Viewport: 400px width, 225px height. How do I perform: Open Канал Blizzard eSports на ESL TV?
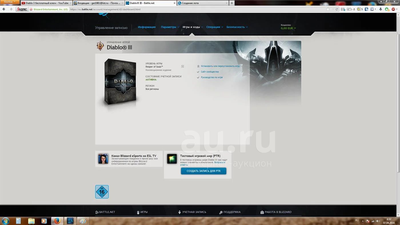tap(134, 156)
